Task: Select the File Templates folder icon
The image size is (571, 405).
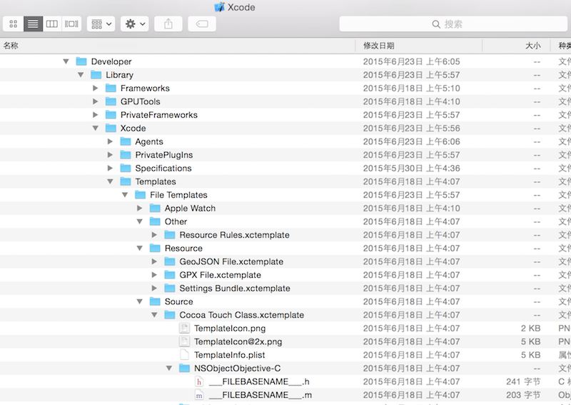Action: tap(140, 195)
